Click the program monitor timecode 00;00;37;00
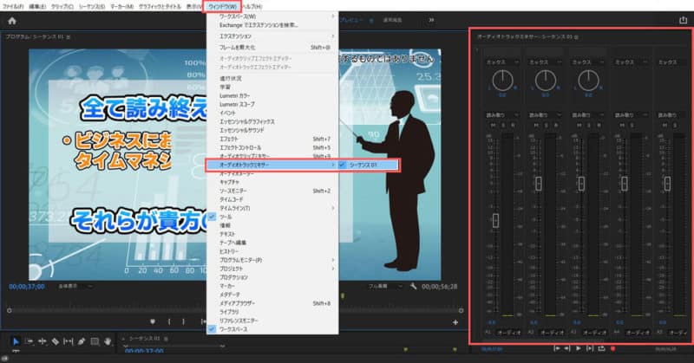 (x=27, y=285)
